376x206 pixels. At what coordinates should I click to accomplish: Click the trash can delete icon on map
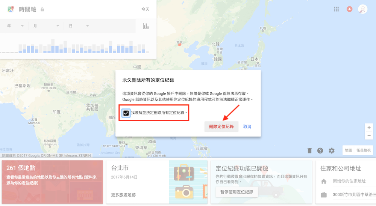(x=309, y=150)
